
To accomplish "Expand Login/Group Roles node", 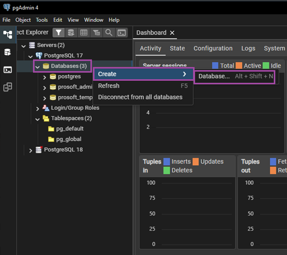I will [38, 109].
